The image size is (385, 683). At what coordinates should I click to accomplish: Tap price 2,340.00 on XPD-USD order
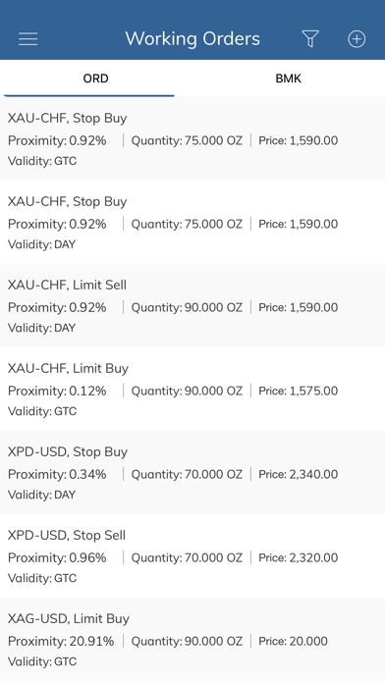(299, 474)
